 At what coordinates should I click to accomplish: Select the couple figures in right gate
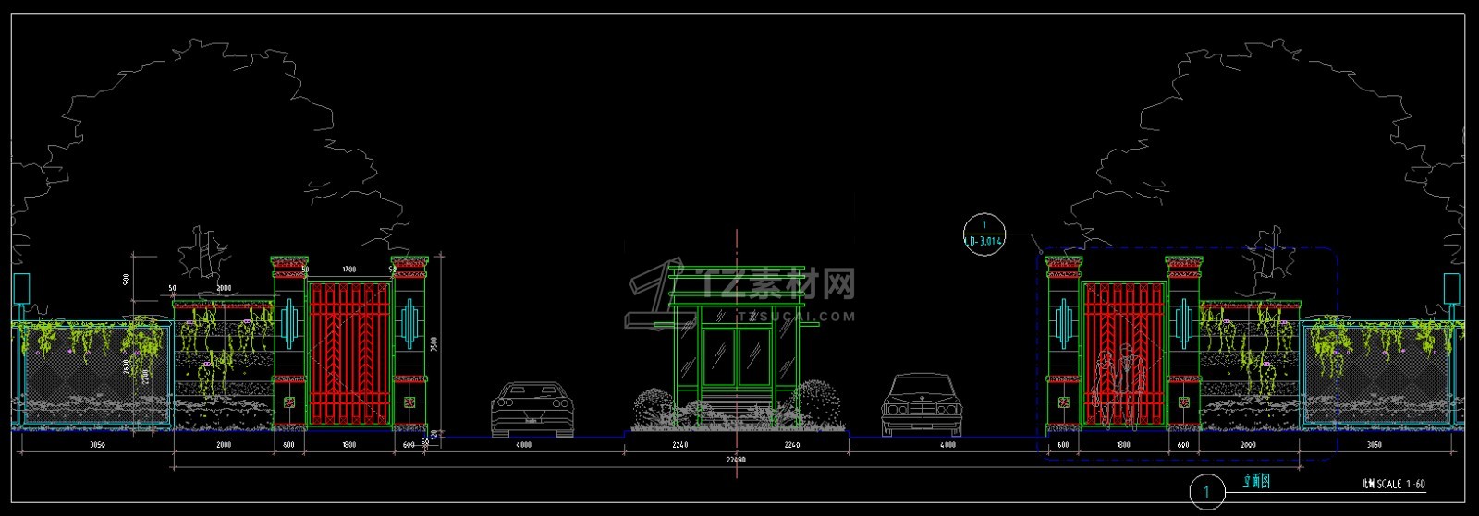(x=1117, y=385)
